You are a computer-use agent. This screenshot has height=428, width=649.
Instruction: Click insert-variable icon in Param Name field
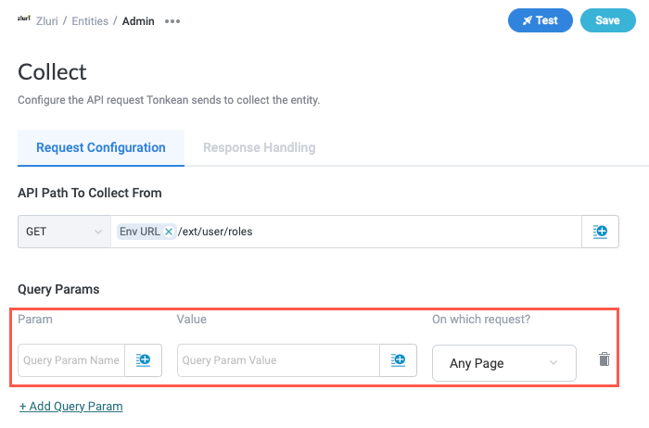(x=144, y=360)
